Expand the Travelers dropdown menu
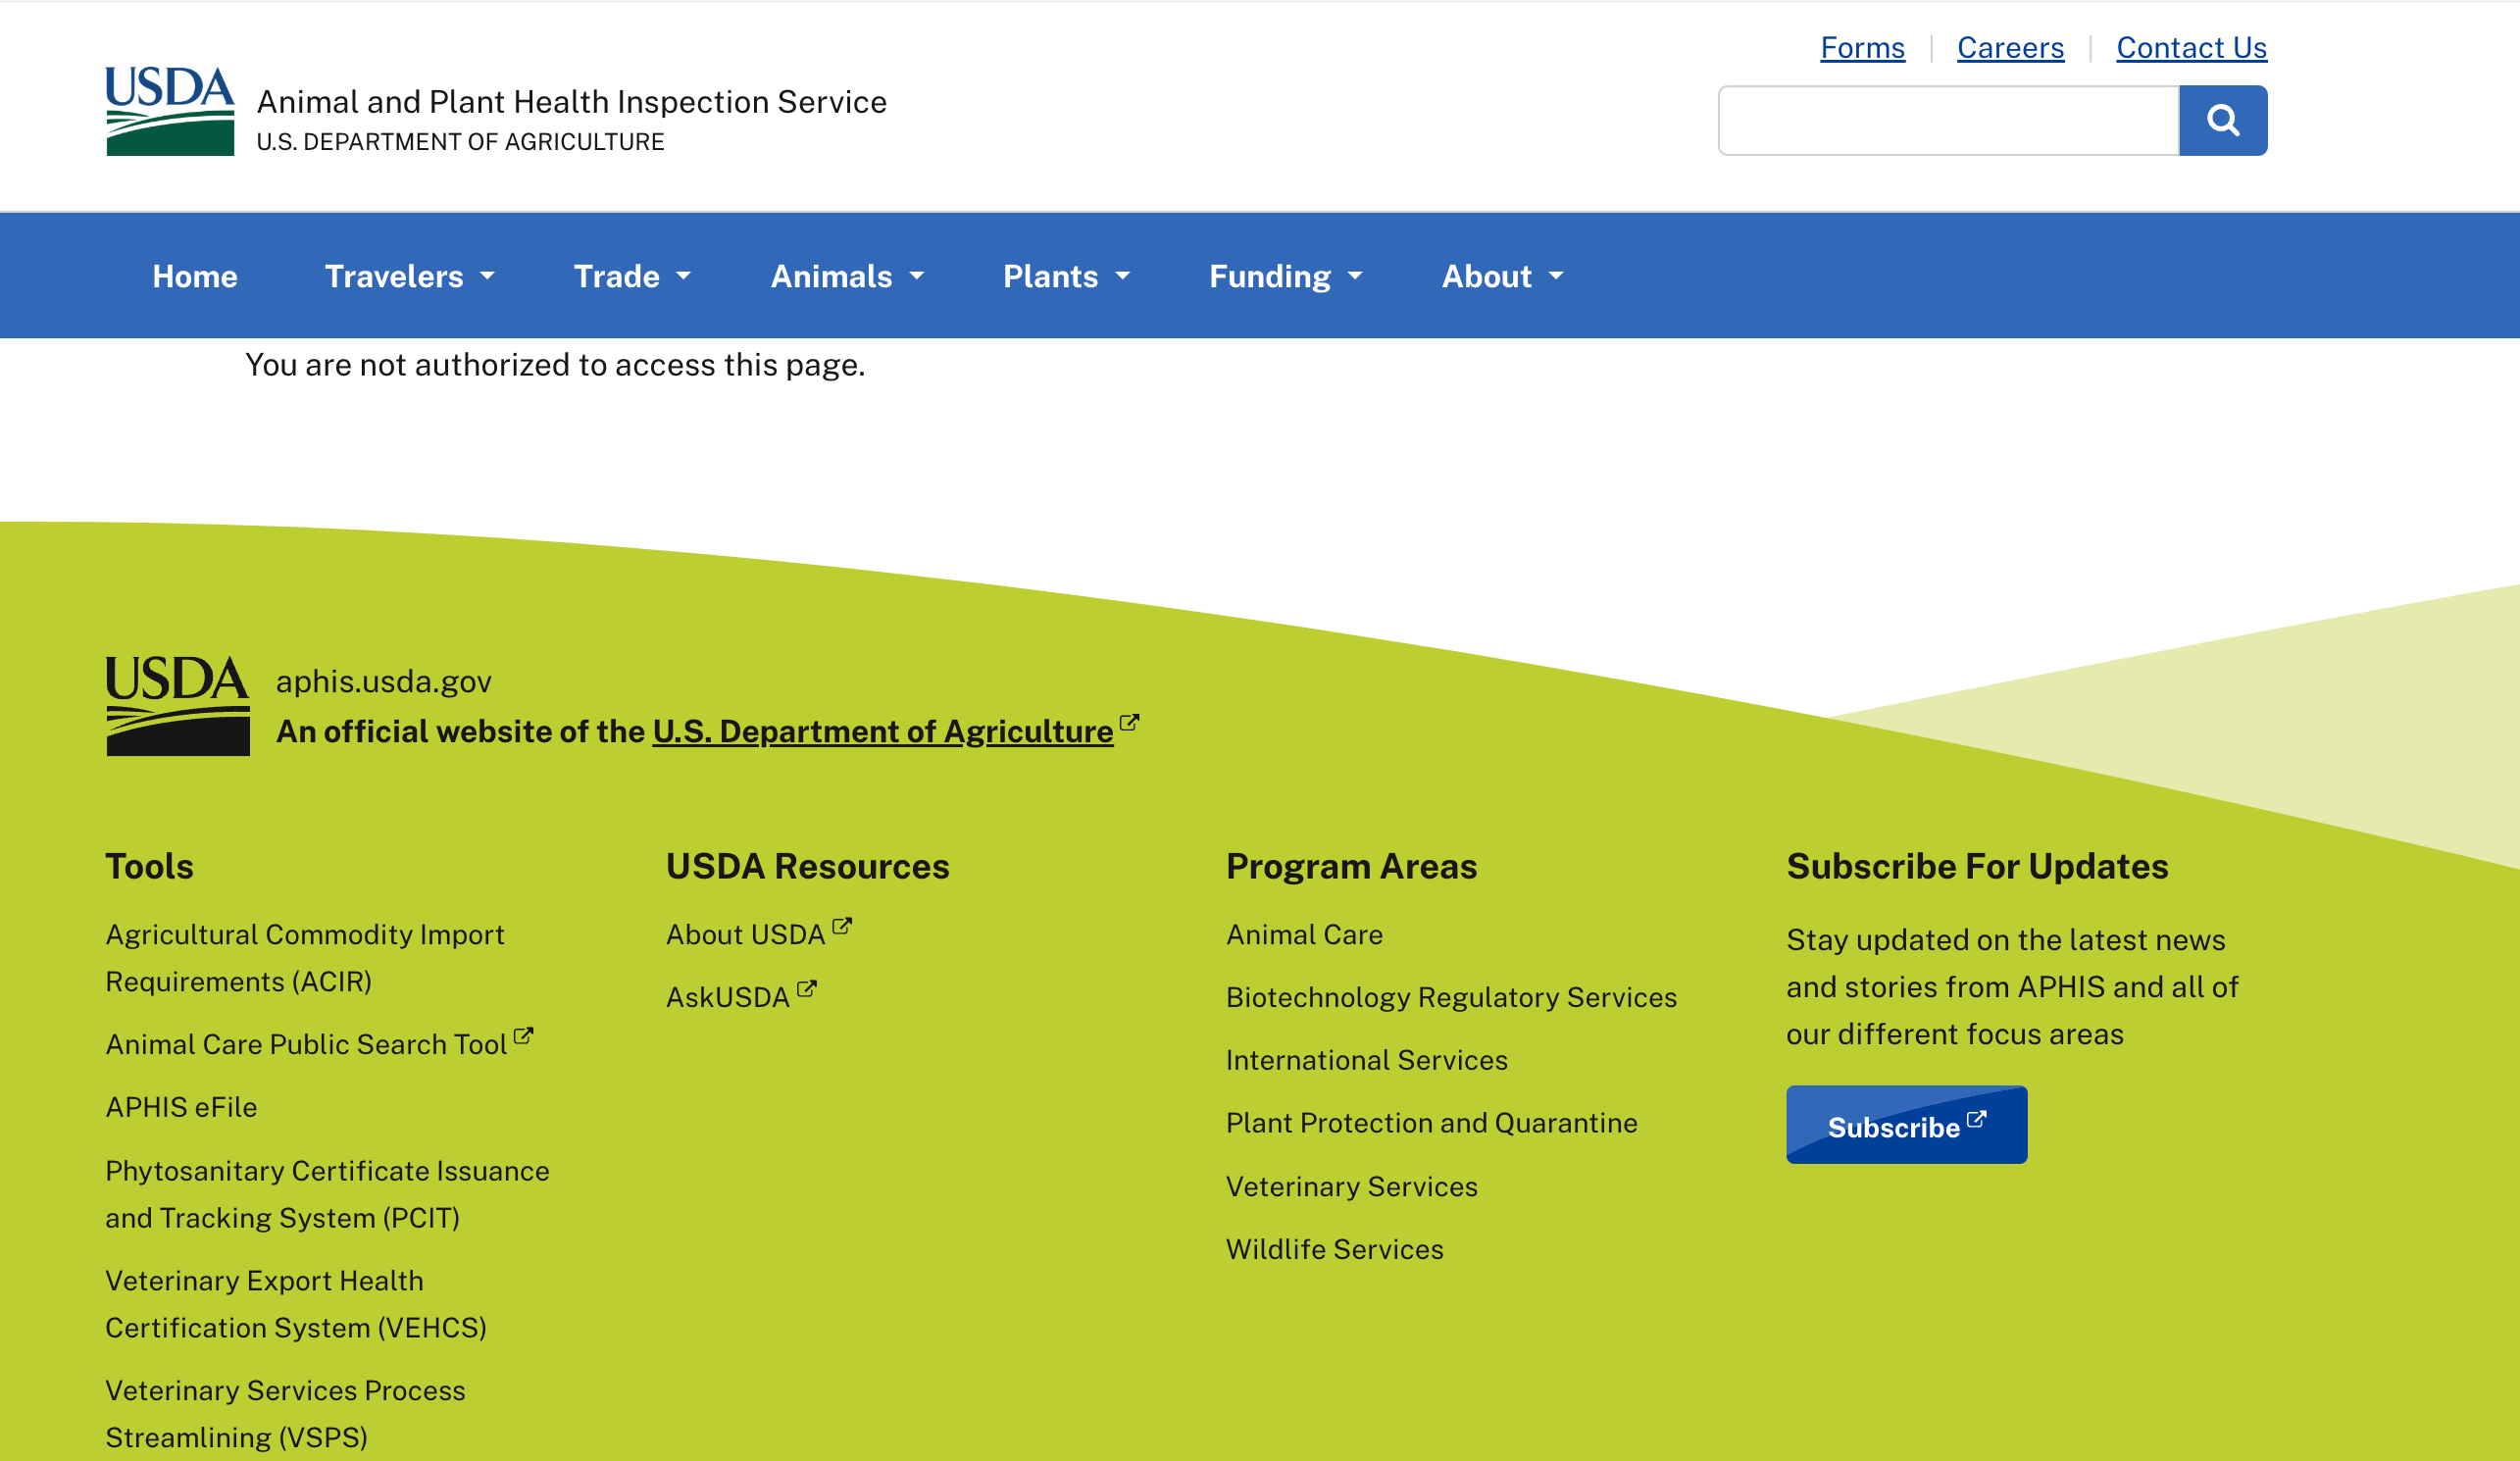 click(409, 276)
